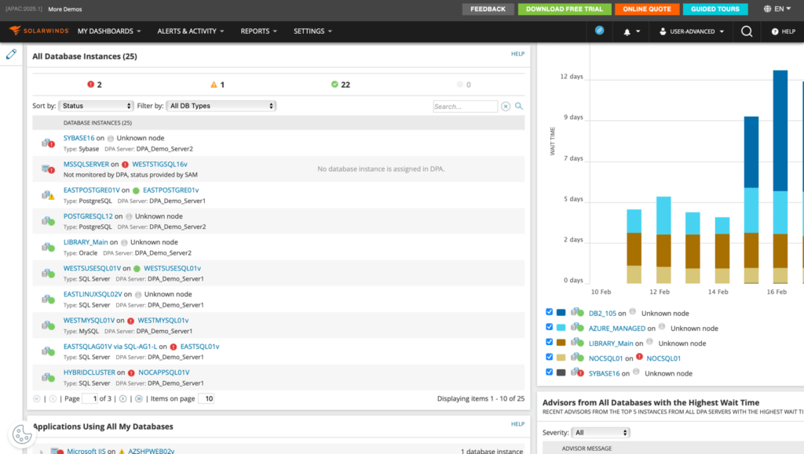Click the Guided Tours button
This screenshot has width=804, height=454.
(x=715, y=9)
